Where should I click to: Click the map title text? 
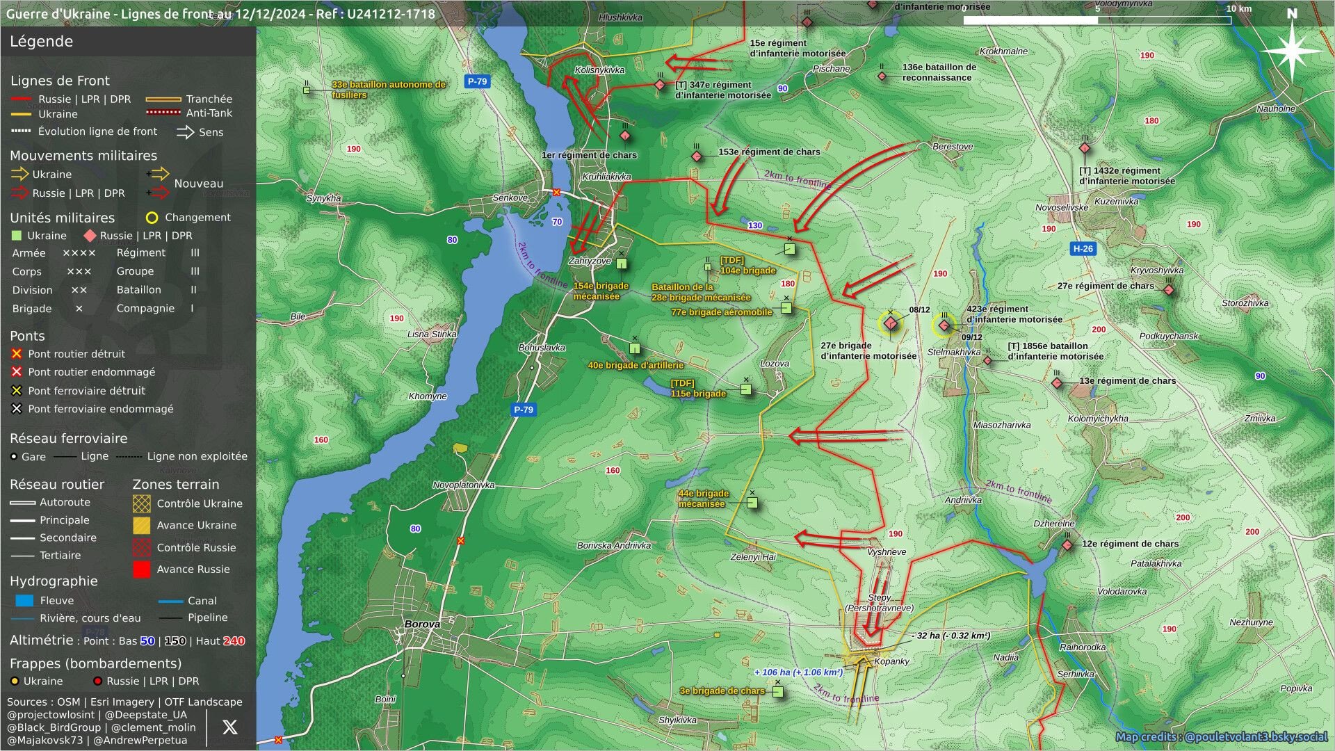pyautogui.click(x=220, y=14)
